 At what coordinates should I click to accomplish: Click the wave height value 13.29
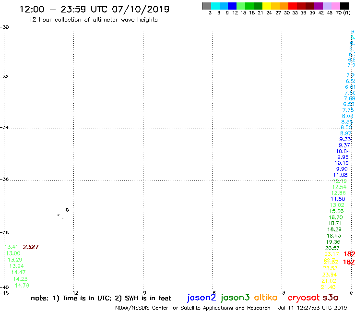[15, 260]
